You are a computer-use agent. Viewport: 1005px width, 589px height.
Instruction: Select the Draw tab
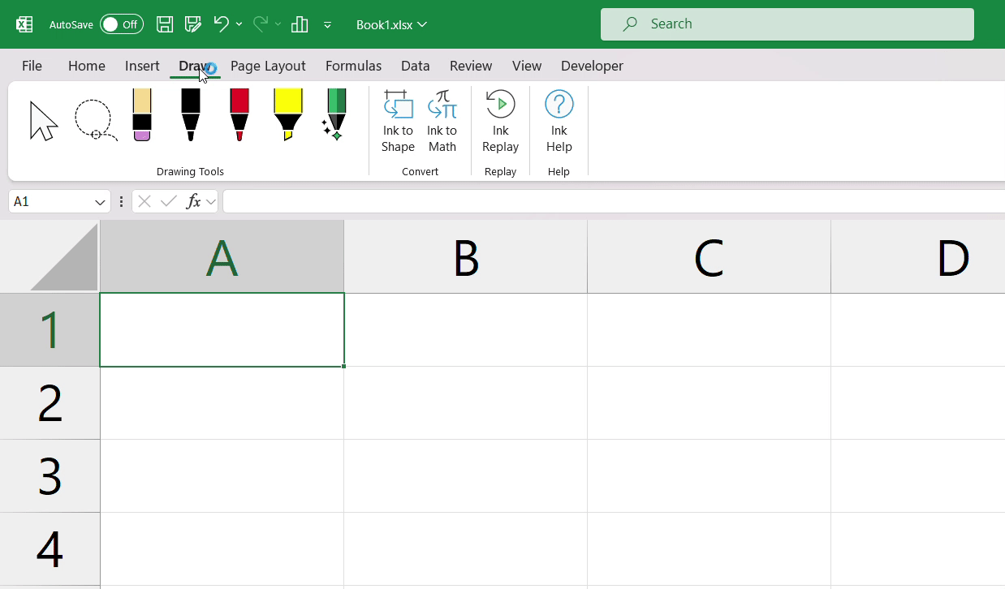point(195,66)
